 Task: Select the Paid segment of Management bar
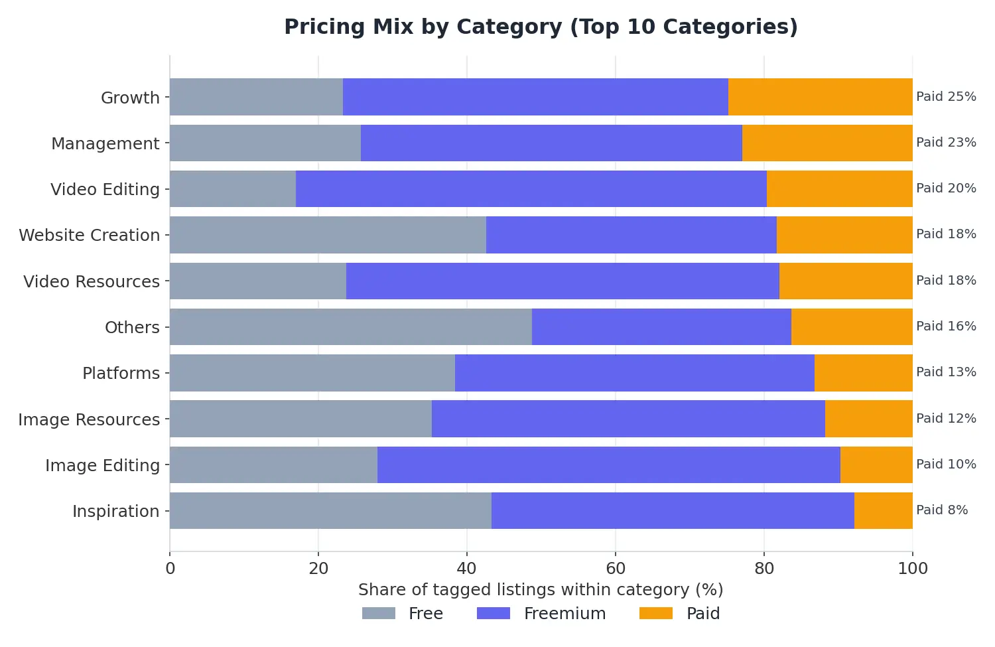coord(827,143)
